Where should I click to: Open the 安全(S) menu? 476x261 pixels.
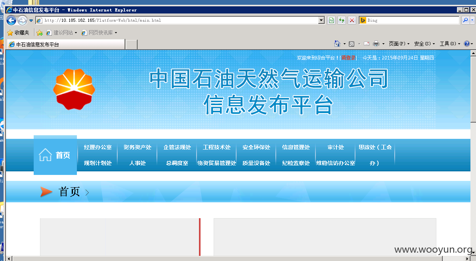[424, 44]
